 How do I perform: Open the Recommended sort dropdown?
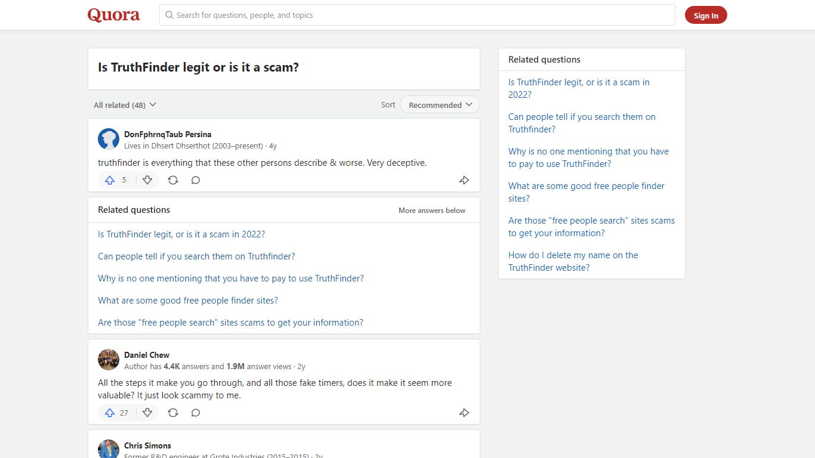pyautogui.click(x=440, y=105)
